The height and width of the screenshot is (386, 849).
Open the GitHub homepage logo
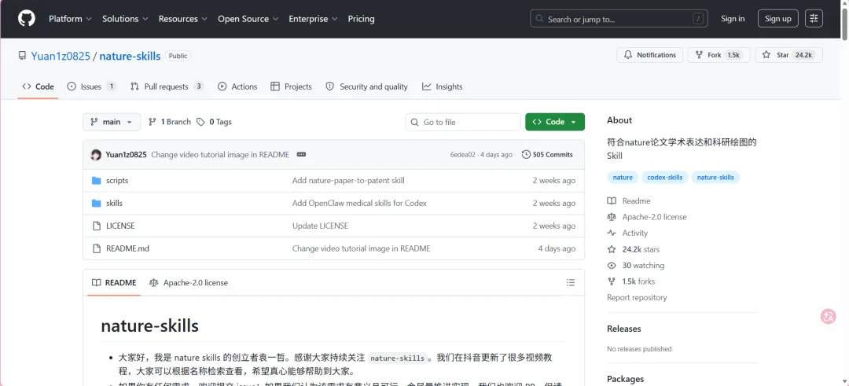27,18
